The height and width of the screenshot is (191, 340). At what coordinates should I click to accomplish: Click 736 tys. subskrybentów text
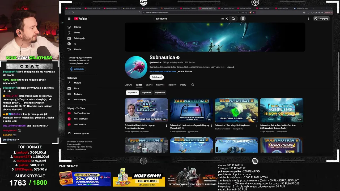click(173, 63)
